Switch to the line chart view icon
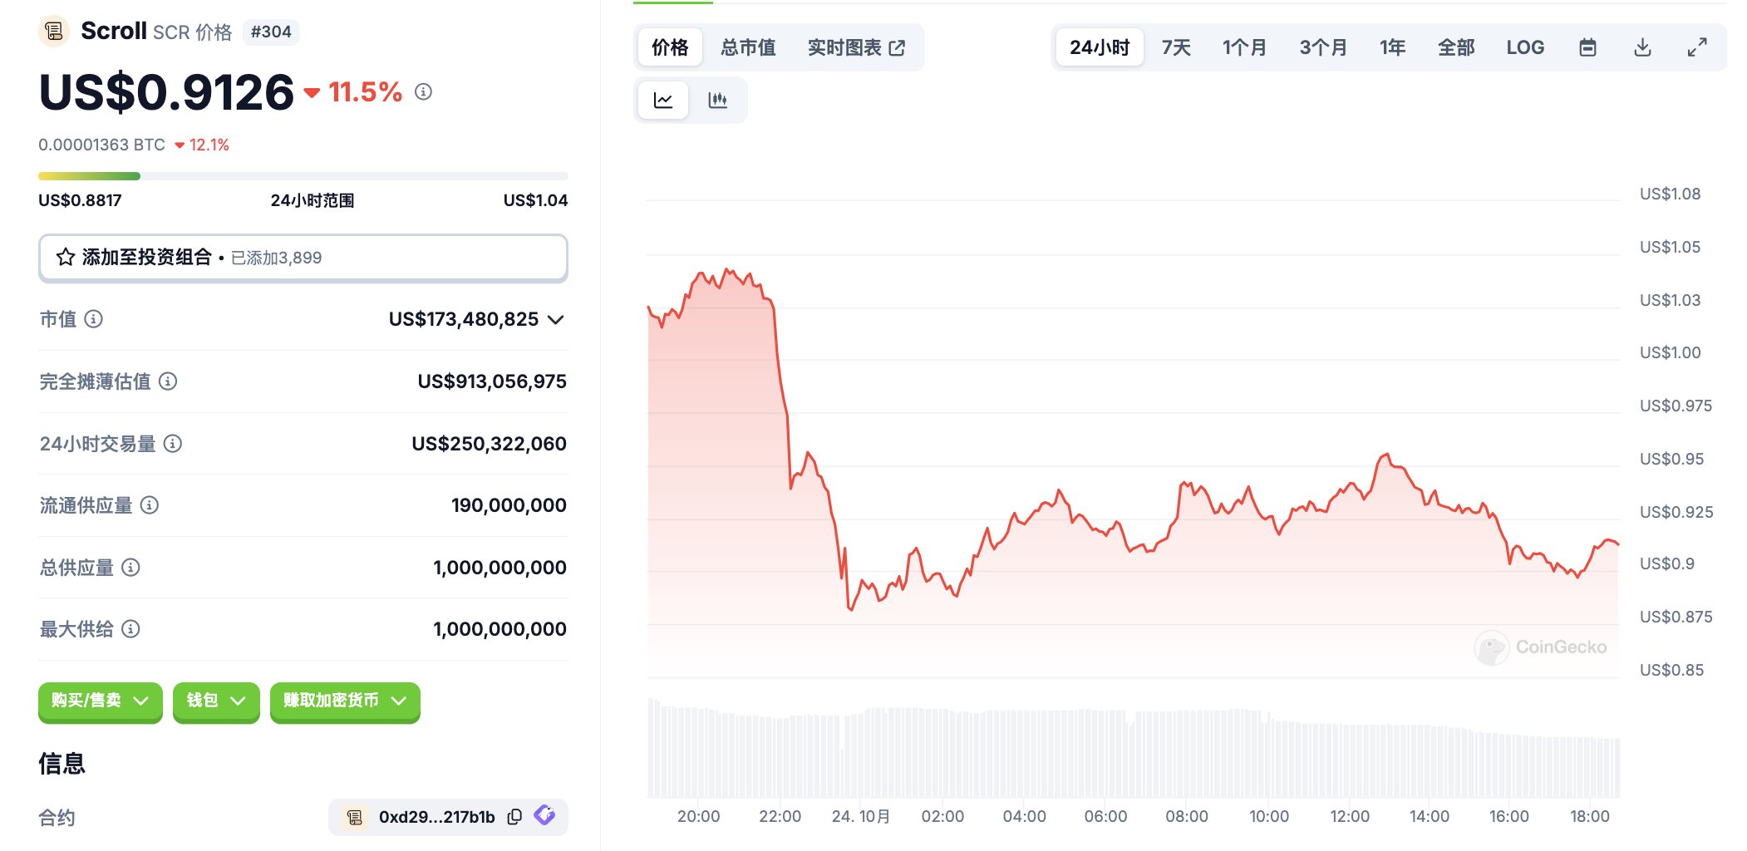This screenshot has height=851, width=1747. (663, 101)
